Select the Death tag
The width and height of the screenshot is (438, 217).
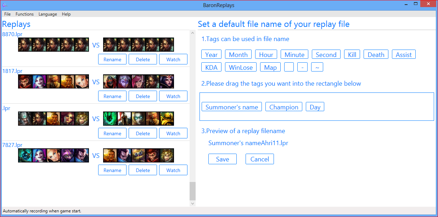376,55
